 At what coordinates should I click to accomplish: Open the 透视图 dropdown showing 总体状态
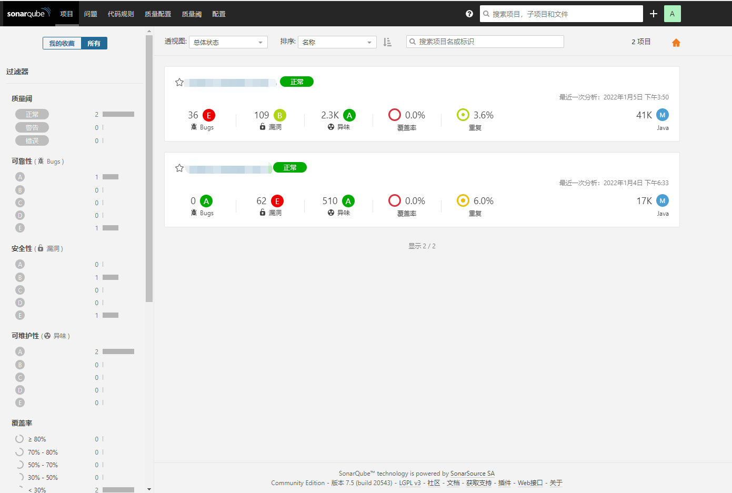[228, 42]
